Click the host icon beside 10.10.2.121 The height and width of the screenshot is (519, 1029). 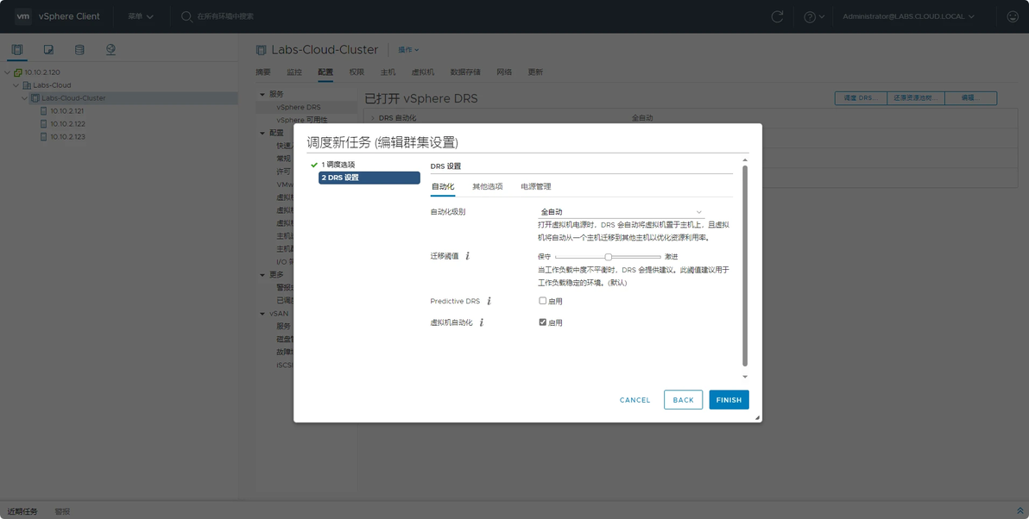[x=44, y=110]
